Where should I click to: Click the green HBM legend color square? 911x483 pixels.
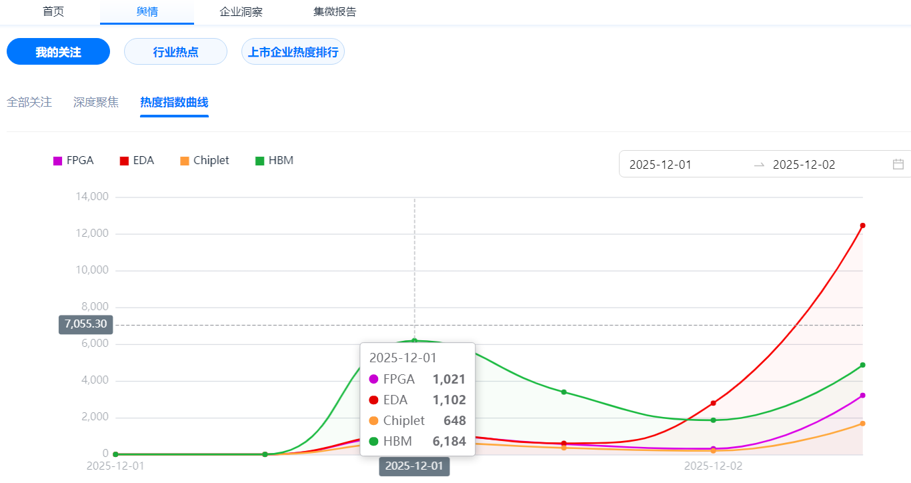point(260,161)
